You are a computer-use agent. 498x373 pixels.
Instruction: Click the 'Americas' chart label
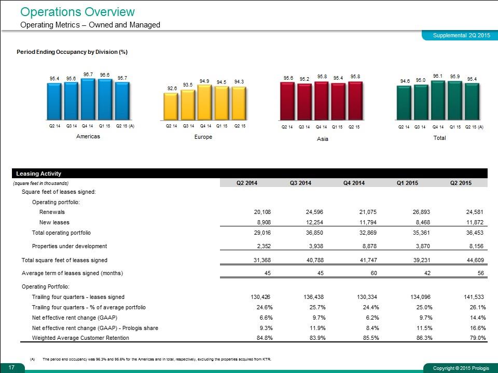(x=88, y=136)
